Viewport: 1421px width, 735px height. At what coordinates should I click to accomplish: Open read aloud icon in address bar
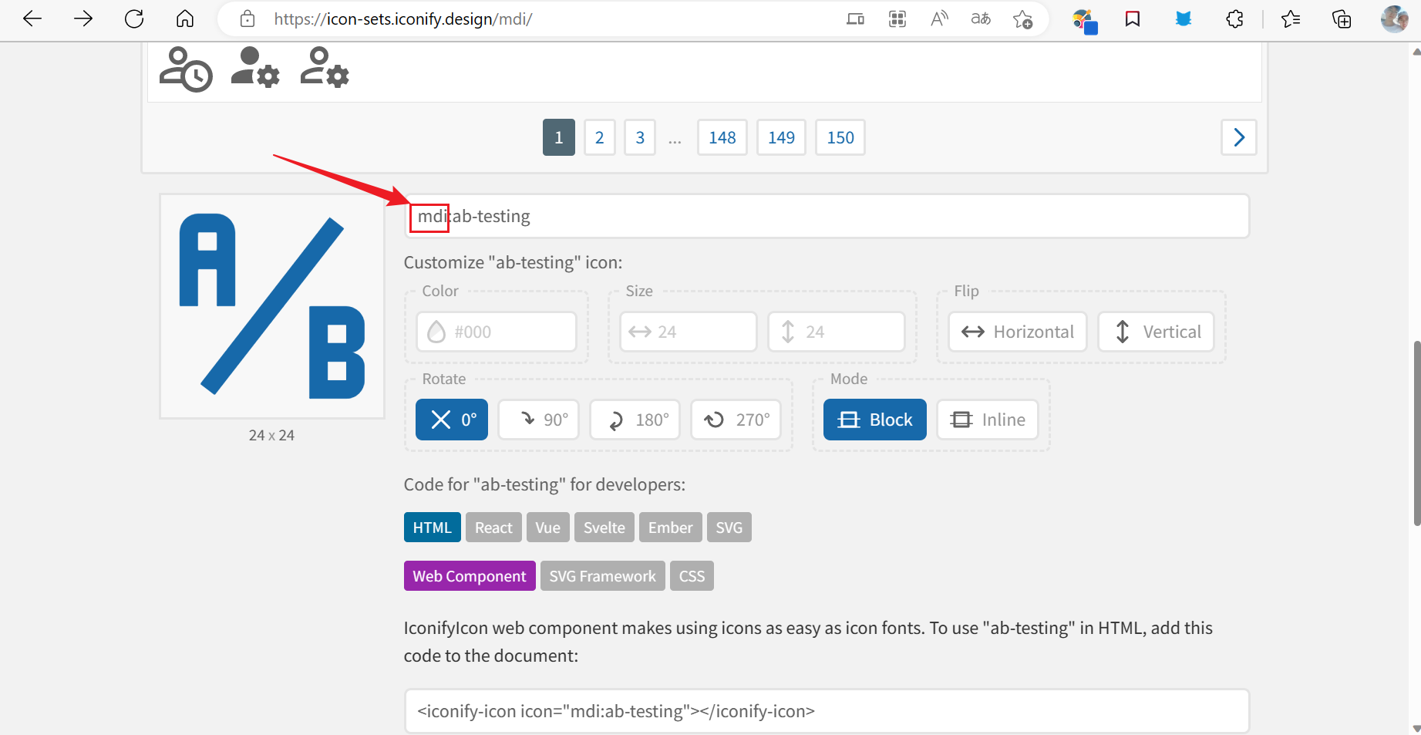[x=939, y=19]
